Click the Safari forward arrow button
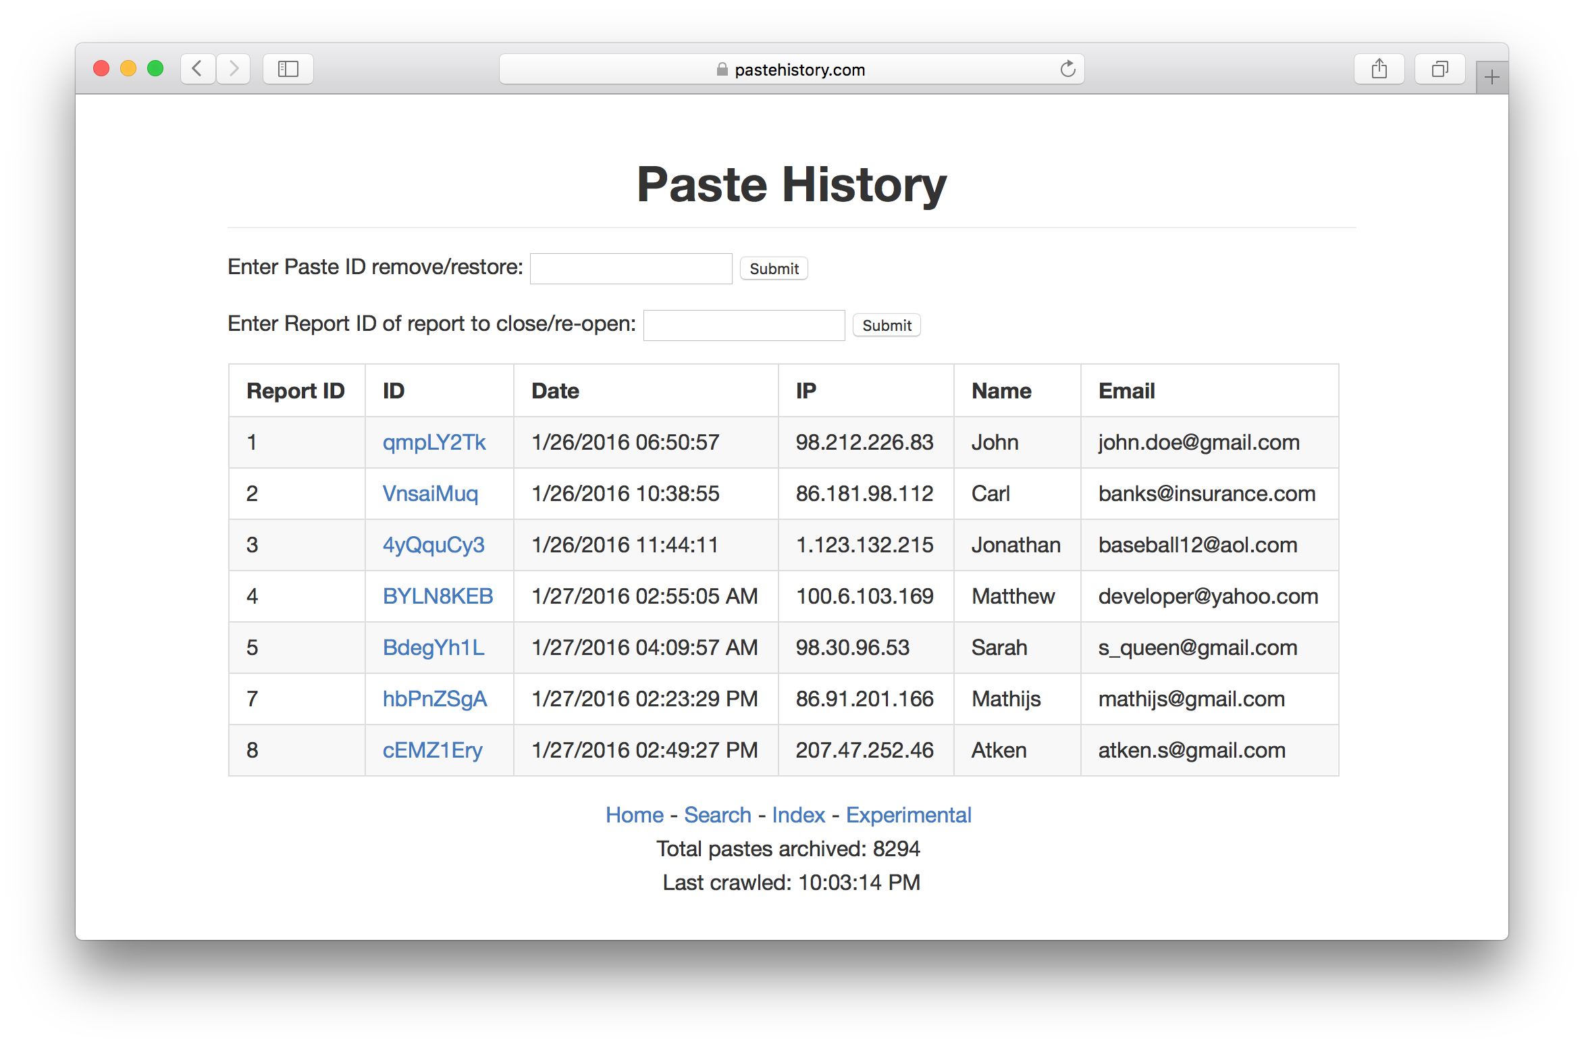 pos(234,69)
